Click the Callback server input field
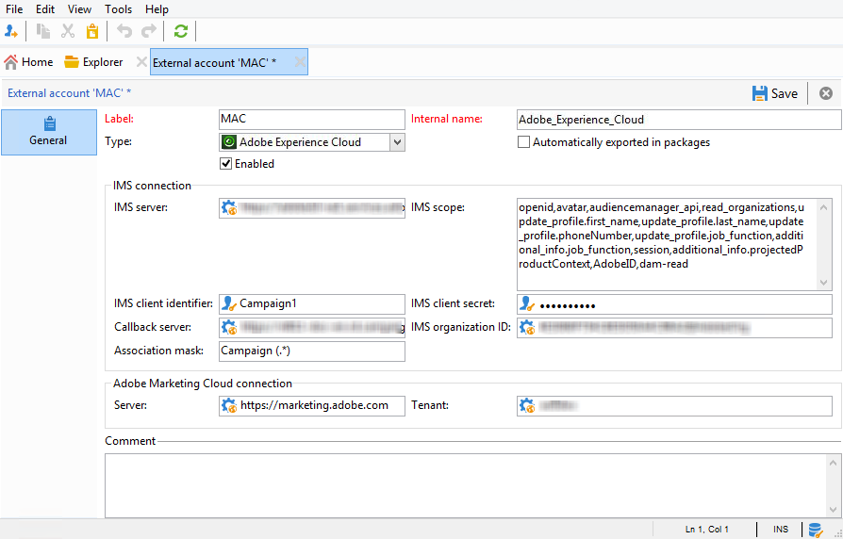Image resolution: width=843 pixels, height=539 pixels. tap(312, 327)
